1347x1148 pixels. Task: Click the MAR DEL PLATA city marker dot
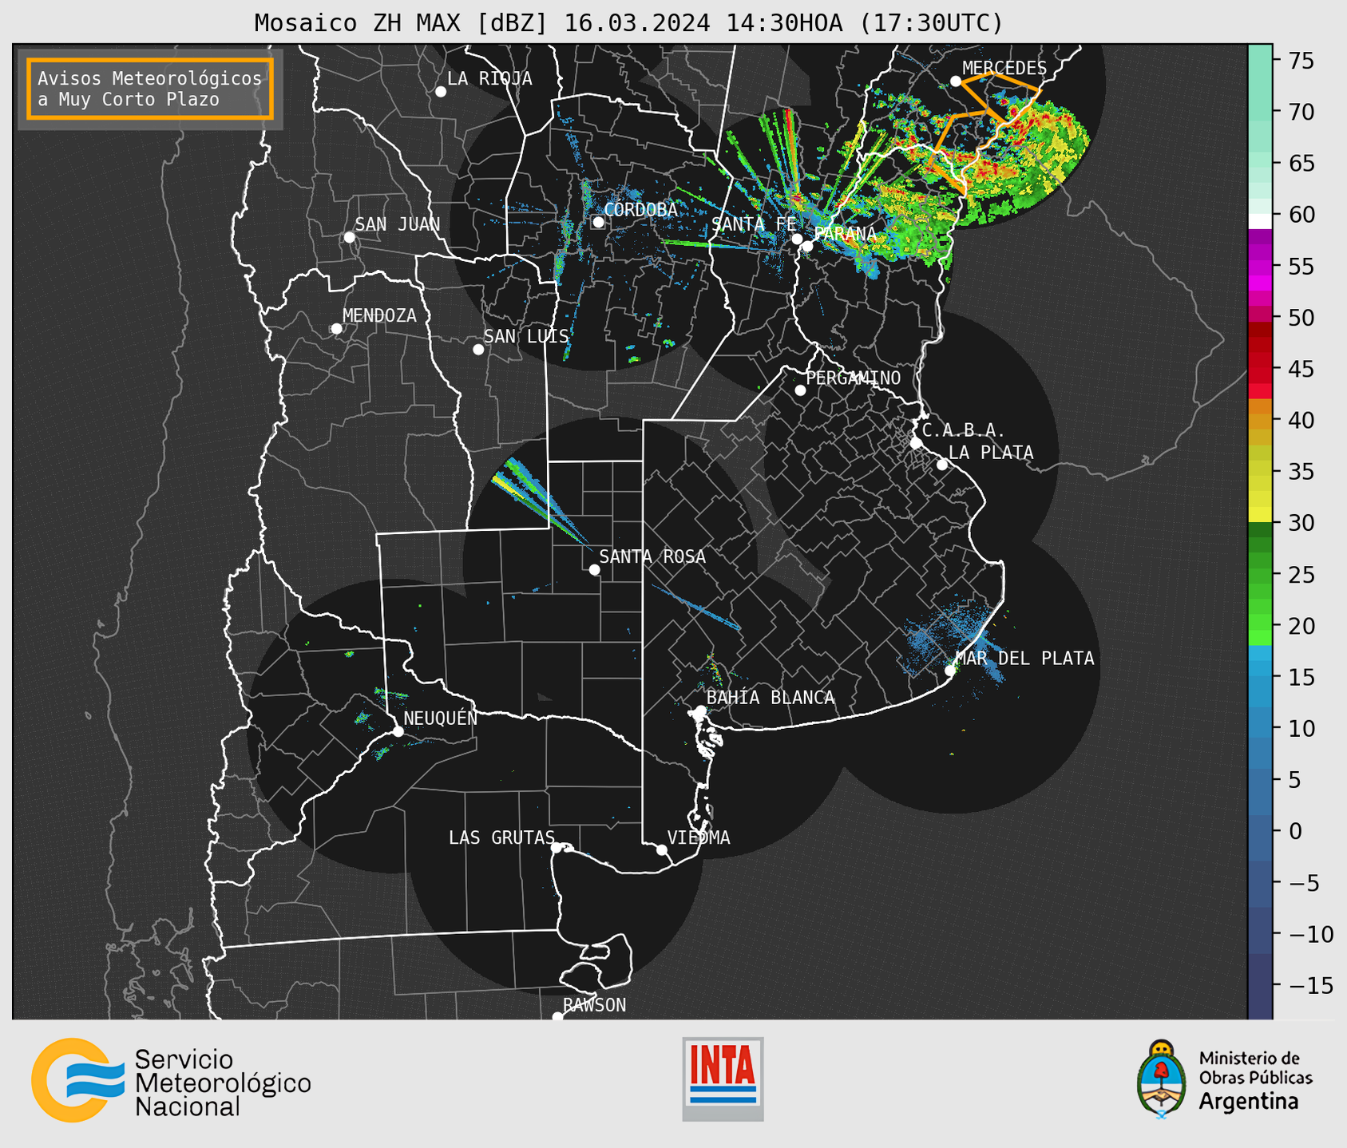950,671
